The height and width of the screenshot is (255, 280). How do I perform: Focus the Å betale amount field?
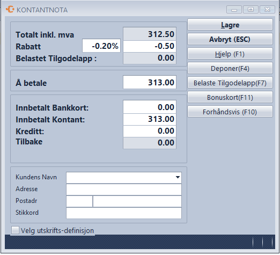pyautogui.click(x=150, y=82)
